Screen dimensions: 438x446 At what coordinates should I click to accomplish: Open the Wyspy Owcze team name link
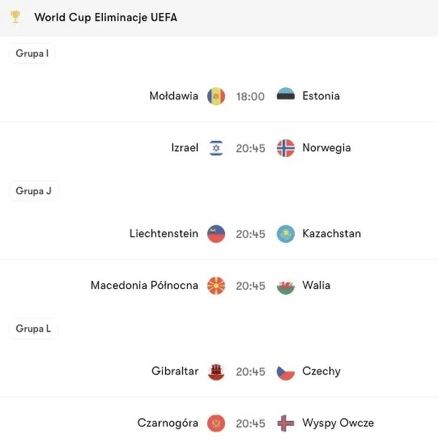[338, 423]
